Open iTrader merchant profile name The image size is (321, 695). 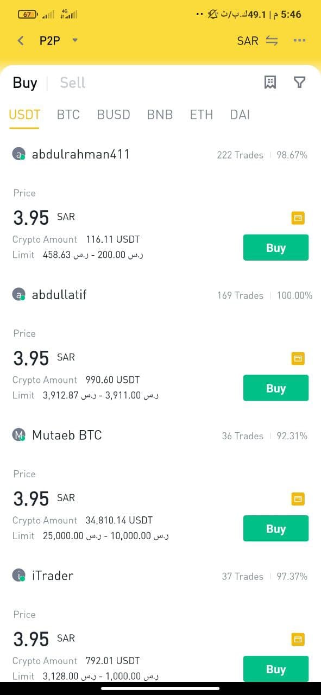point(53,576)
